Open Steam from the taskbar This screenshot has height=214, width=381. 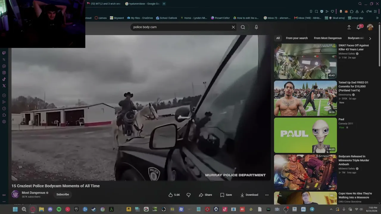coord(94,209)
